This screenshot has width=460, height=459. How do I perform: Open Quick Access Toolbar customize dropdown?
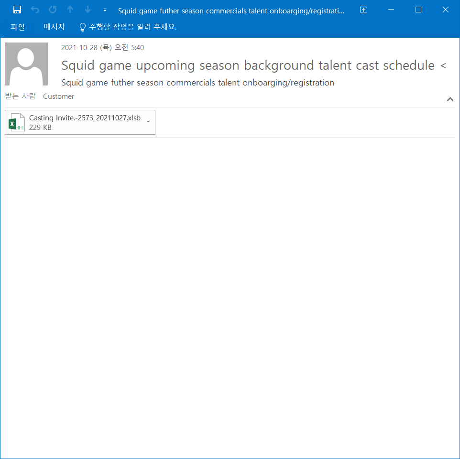pos(105,10)
